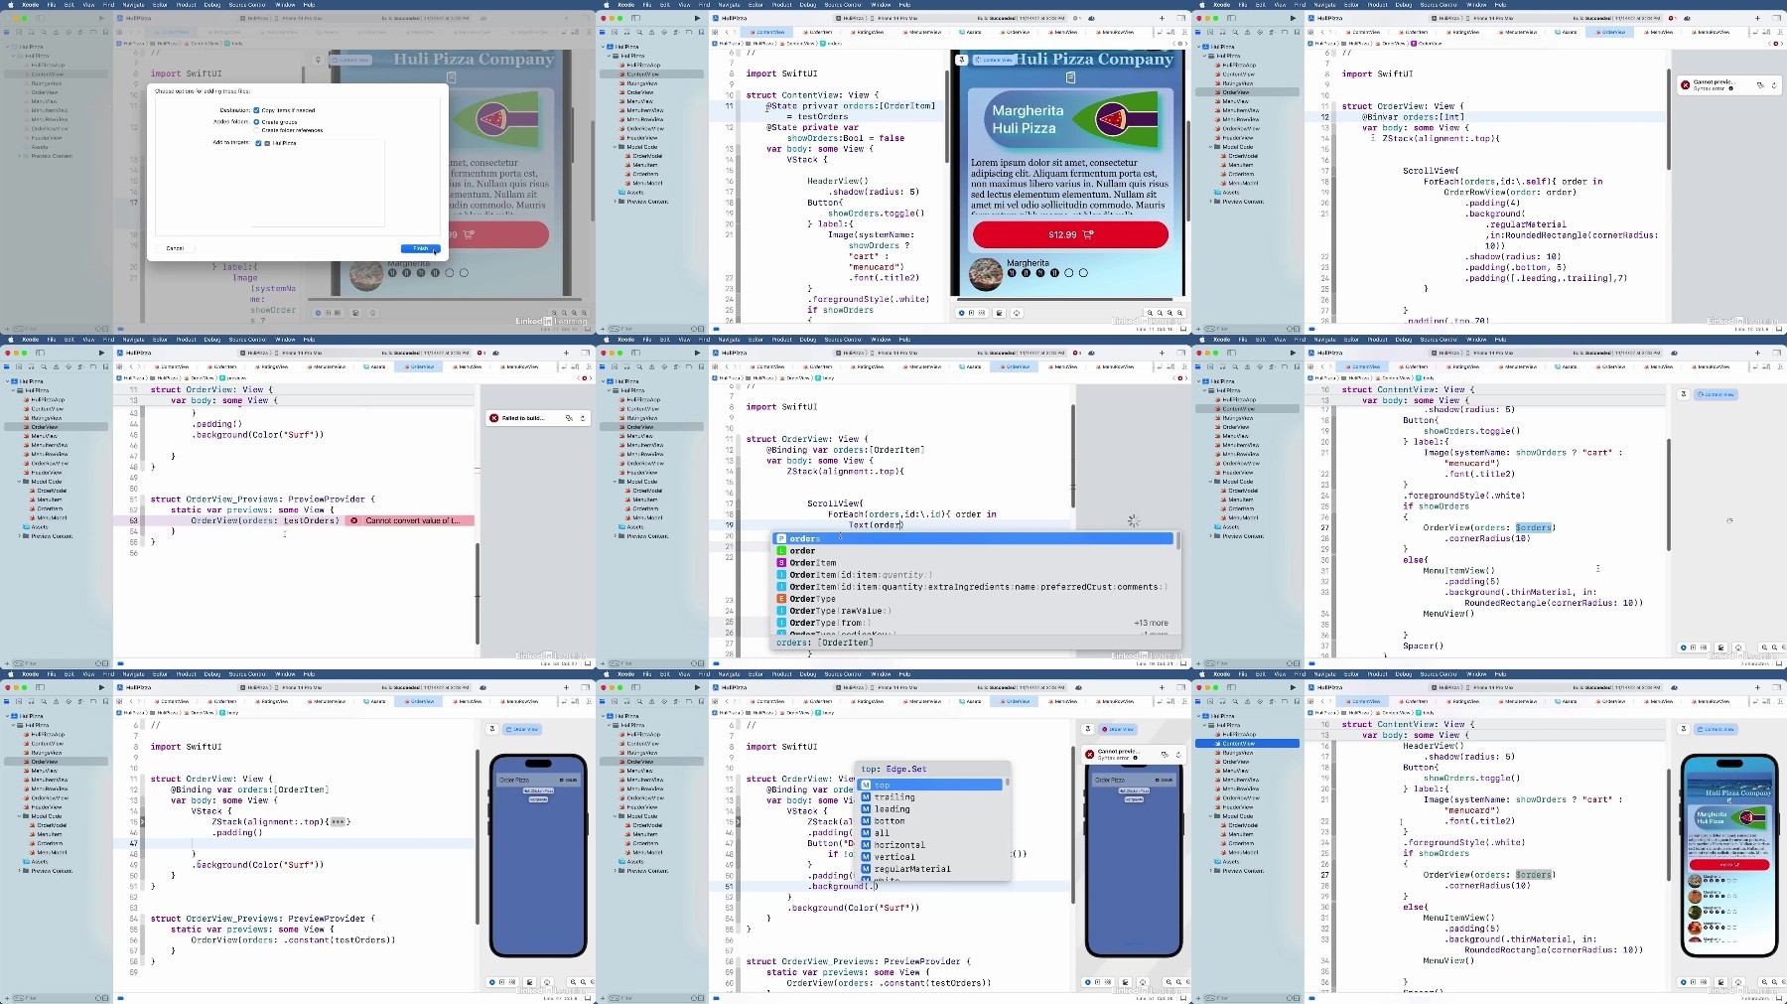1787x1004 pixels.
Task: Click menucard icon under Margherita preview's Huli Pizza title
Action: 1069,77
